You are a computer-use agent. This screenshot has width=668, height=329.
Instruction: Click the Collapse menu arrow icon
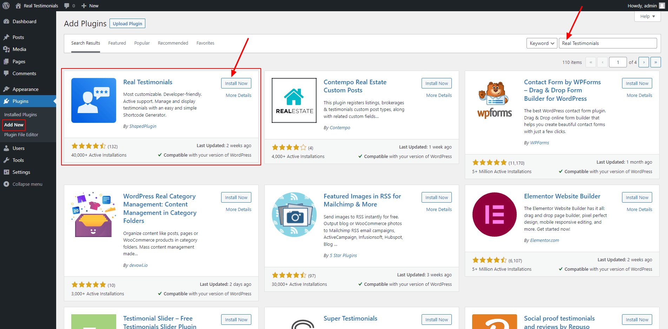pyautogui.click(x=6, y=184)
